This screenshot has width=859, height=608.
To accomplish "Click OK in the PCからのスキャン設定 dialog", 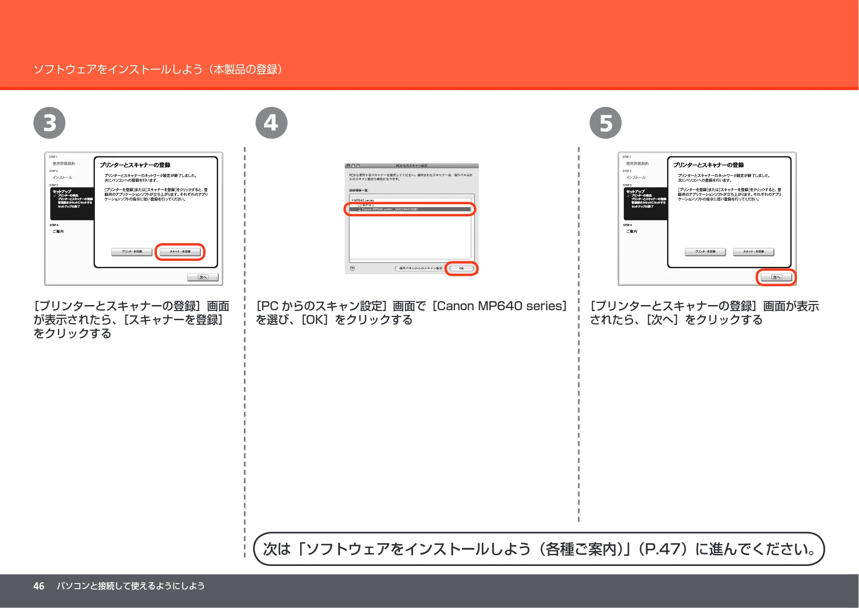I will (x=461, y=268).
